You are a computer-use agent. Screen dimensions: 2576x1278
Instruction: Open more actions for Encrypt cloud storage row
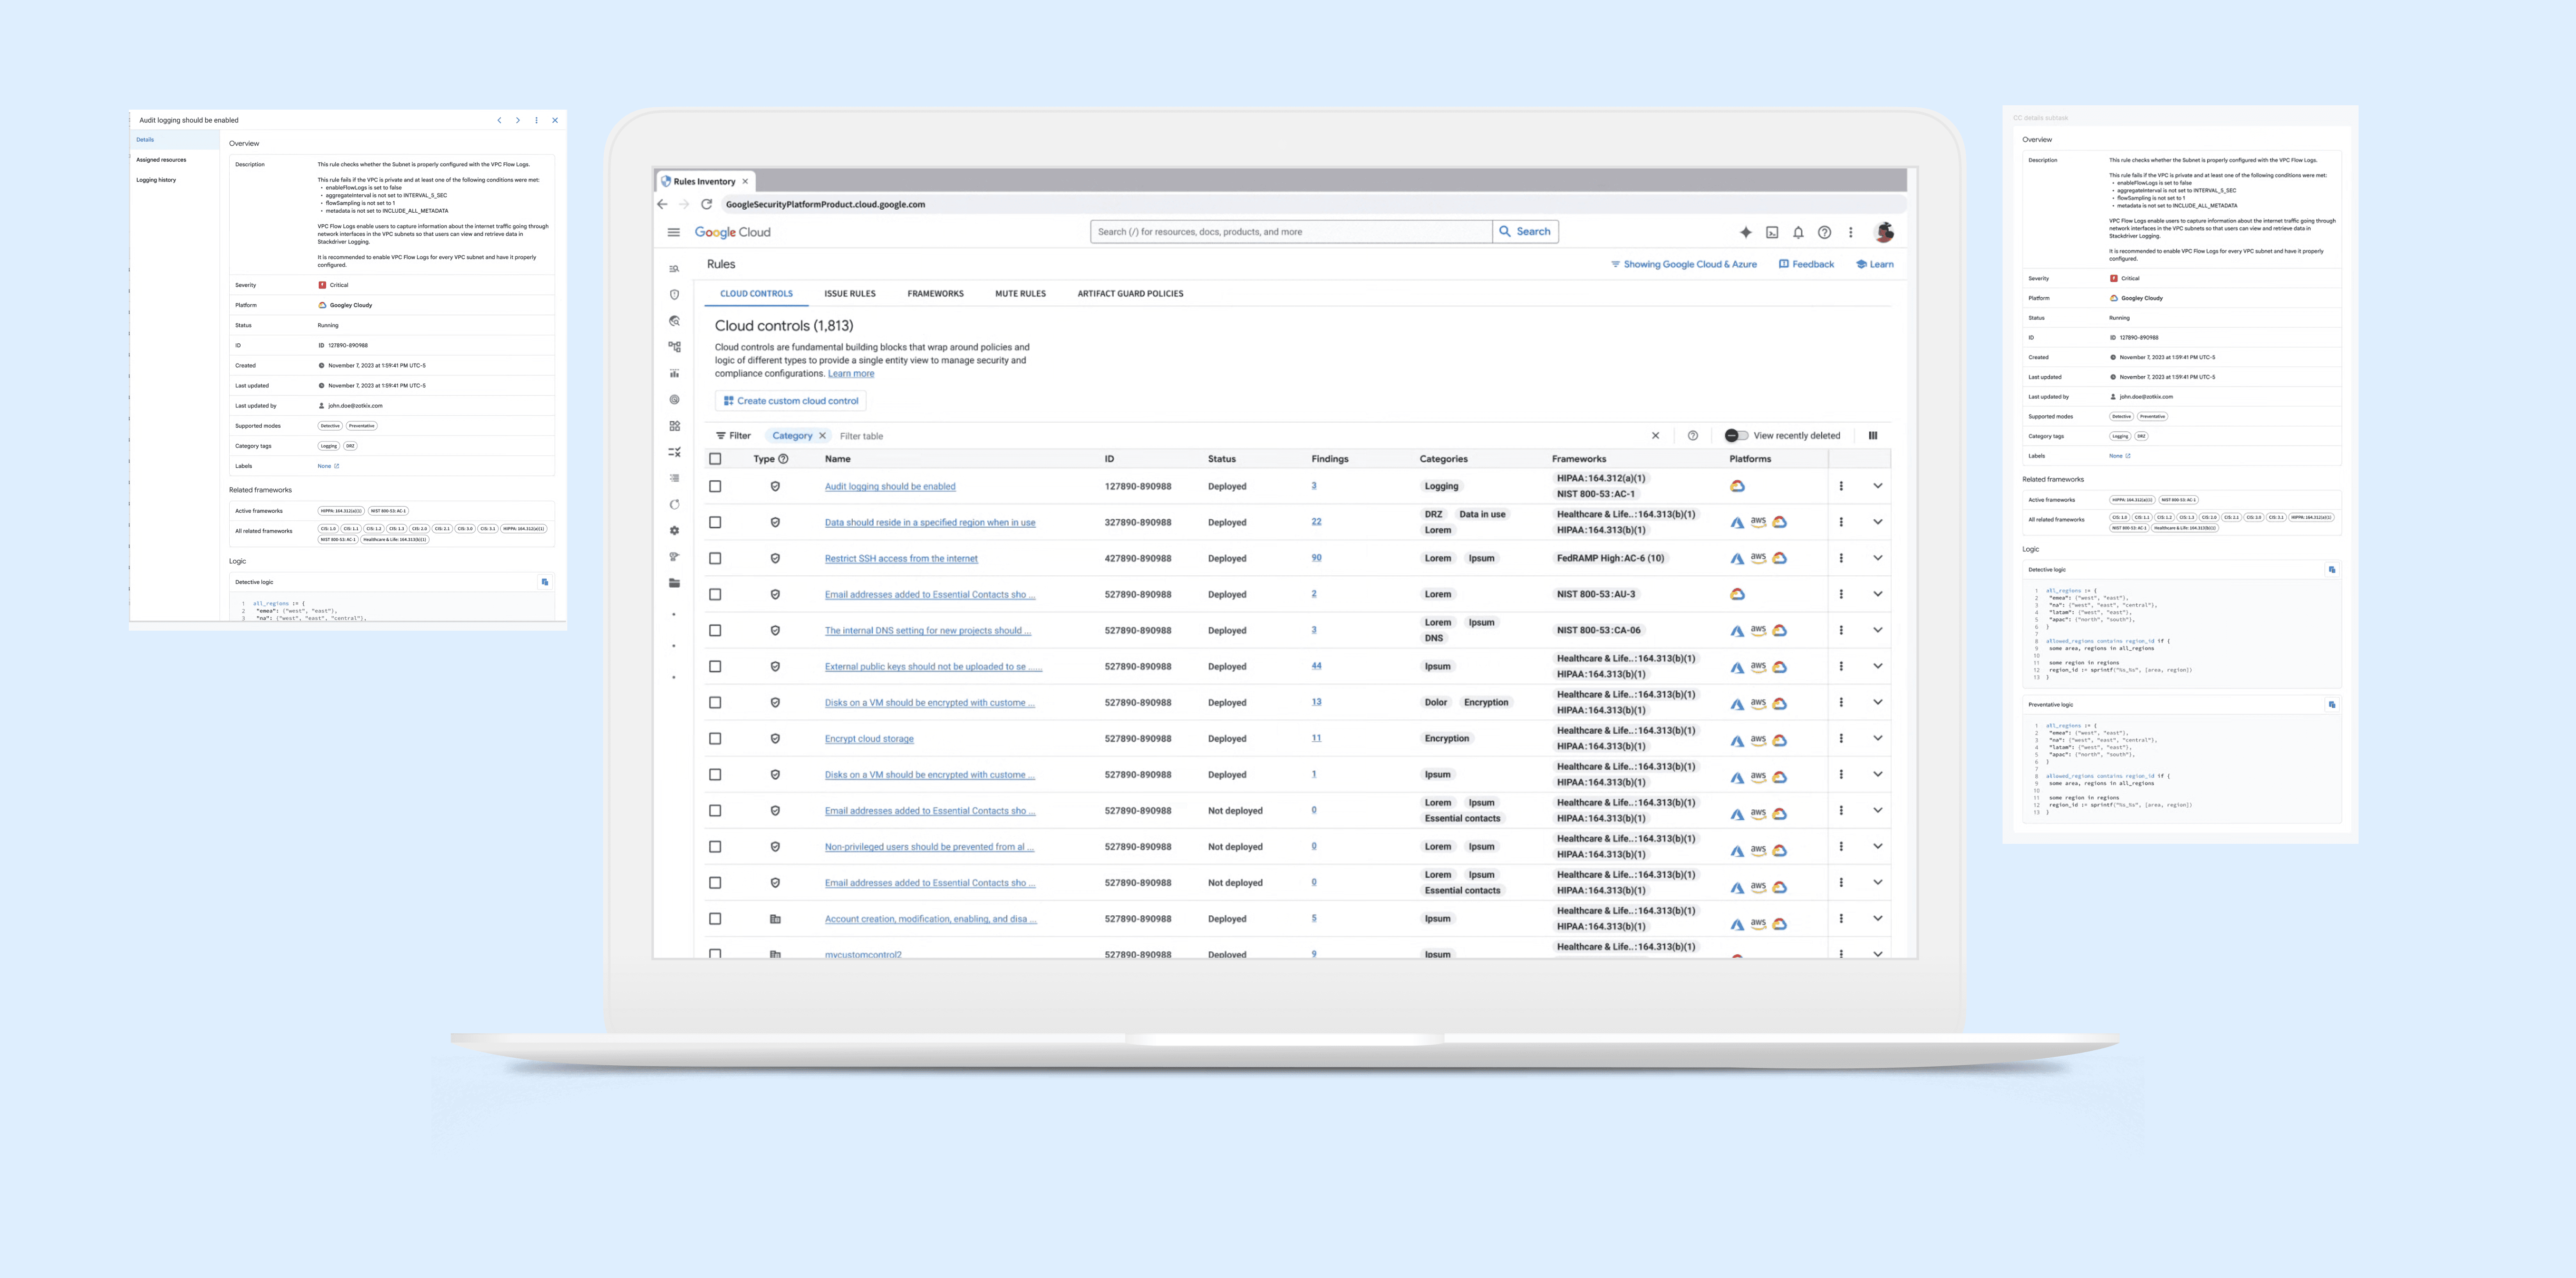coord(1841,739)
